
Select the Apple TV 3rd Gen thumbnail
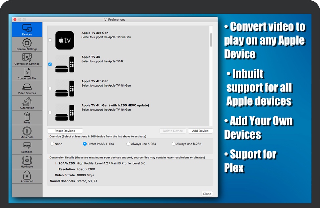point(65,40)
